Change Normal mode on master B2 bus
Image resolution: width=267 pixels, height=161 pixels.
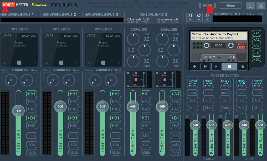coord(258,83)
